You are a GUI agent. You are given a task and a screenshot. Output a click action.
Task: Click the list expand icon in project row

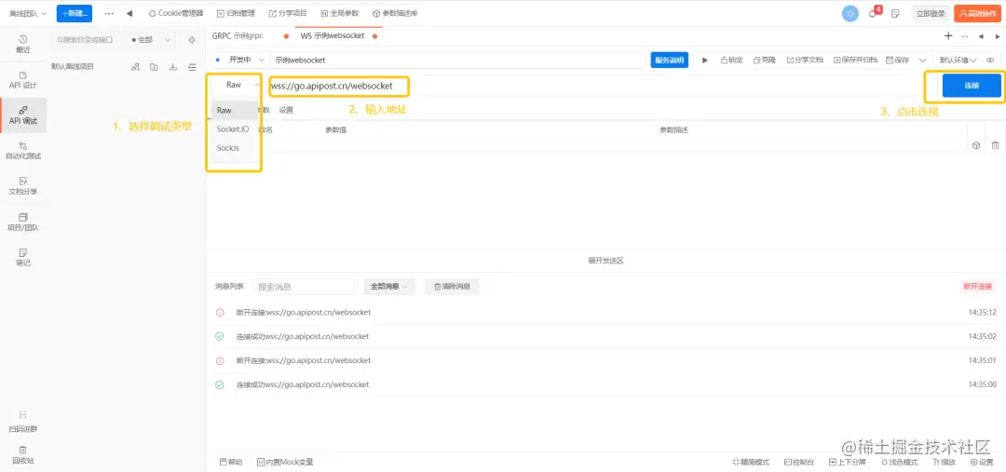[192, 67]
